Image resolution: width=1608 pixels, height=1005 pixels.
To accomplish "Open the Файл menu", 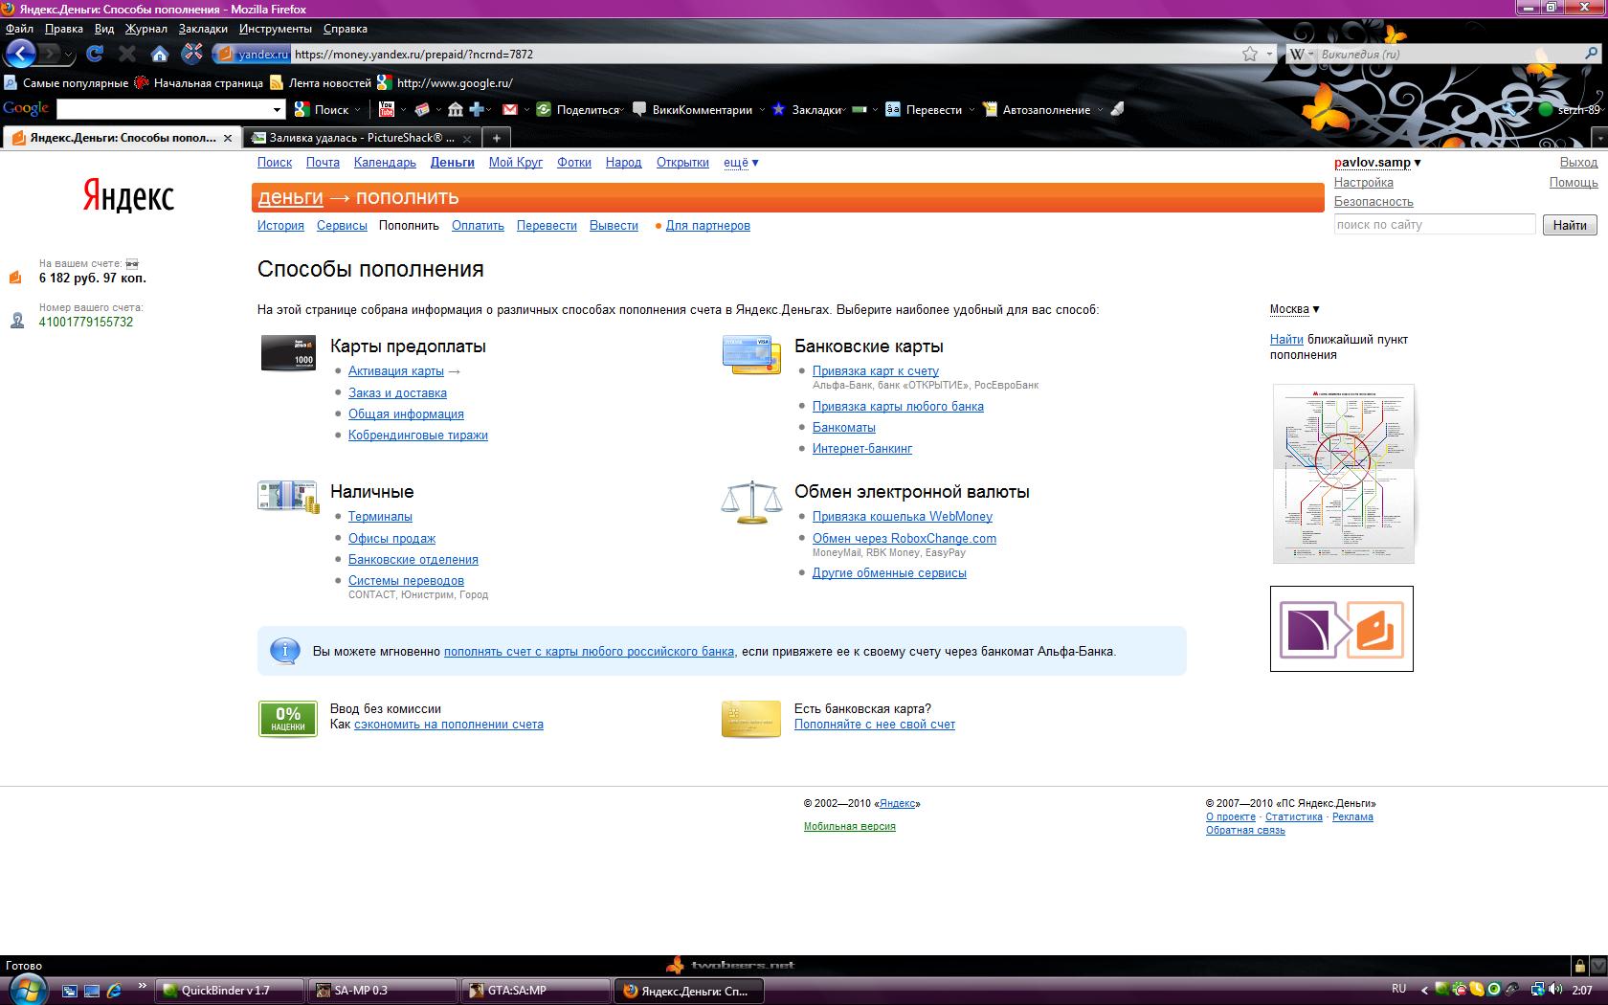I will pyautogui.click(x=19, y=29).
